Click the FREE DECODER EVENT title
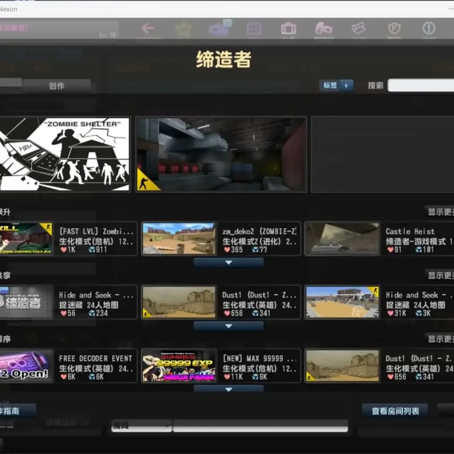 point(95,359)
